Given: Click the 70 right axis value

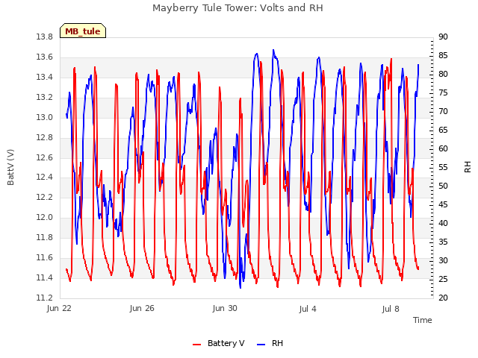Looking at the screenshot, I should (x=443, y=111).
